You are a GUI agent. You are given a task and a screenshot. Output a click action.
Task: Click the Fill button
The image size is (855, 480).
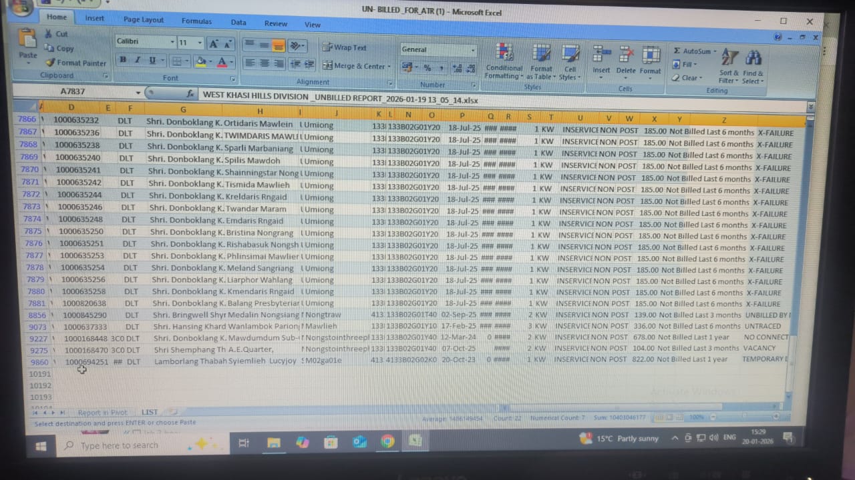coord(683,65)
